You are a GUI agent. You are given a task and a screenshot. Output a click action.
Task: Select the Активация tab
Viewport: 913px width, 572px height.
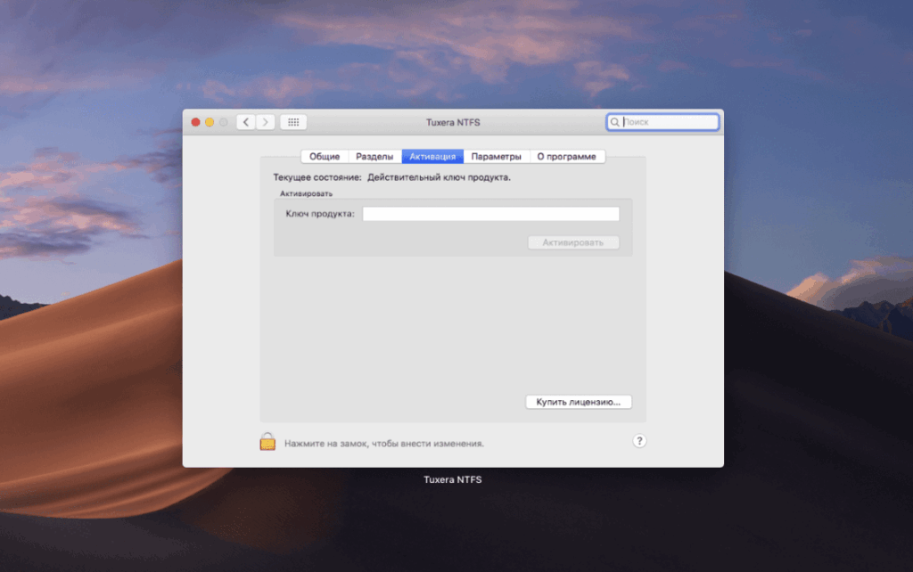pos(432,157)
